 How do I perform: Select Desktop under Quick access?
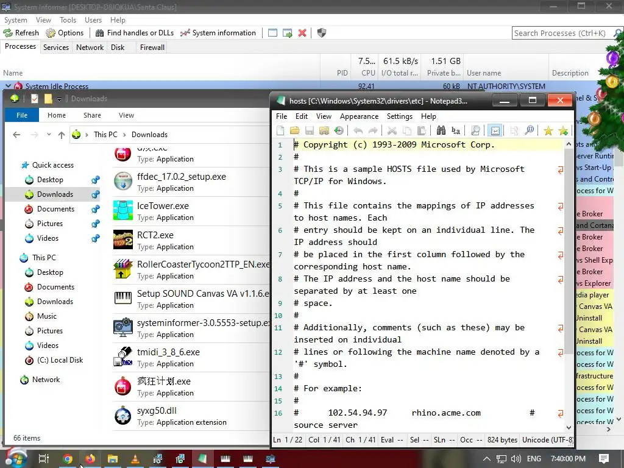[50, 180]
